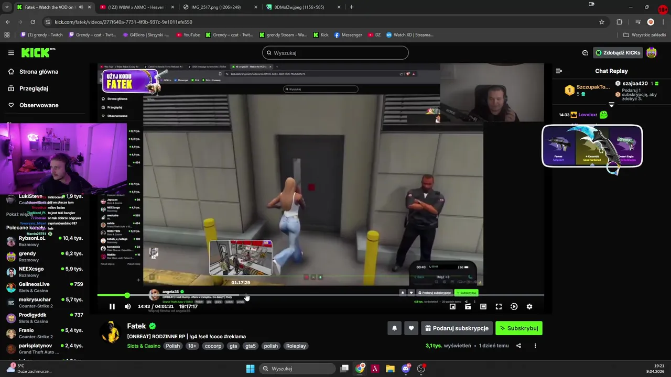Viewport: 671px width, 377px height.
Task: Mute the Fatek tab audio icon
Action: tap(81, 7)
